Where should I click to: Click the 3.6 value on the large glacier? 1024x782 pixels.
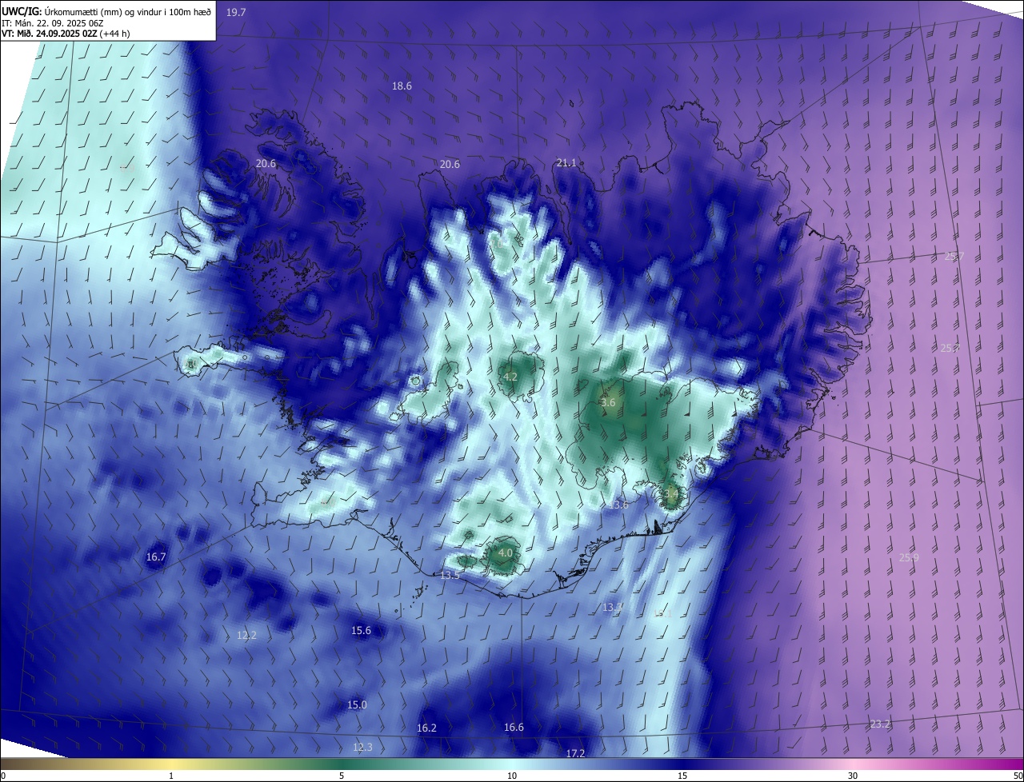608,402
